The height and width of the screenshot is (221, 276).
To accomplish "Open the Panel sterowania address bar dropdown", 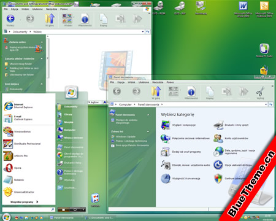I will click(266, 104).
